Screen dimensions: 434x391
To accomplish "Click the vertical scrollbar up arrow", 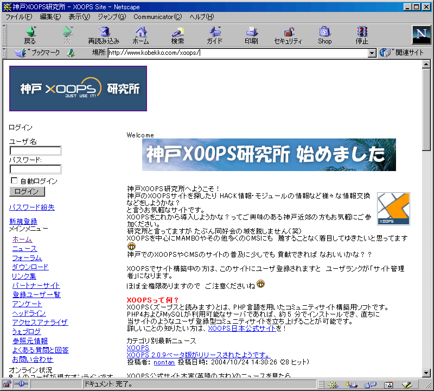I will coord(426,64).
